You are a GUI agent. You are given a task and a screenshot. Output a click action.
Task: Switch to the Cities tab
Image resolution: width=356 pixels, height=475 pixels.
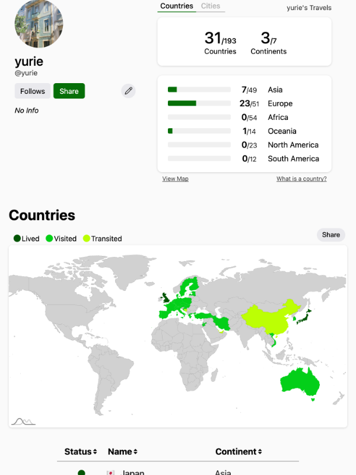pos(210,7)
